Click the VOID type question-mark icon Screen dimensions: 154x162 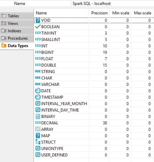point(38,20)
